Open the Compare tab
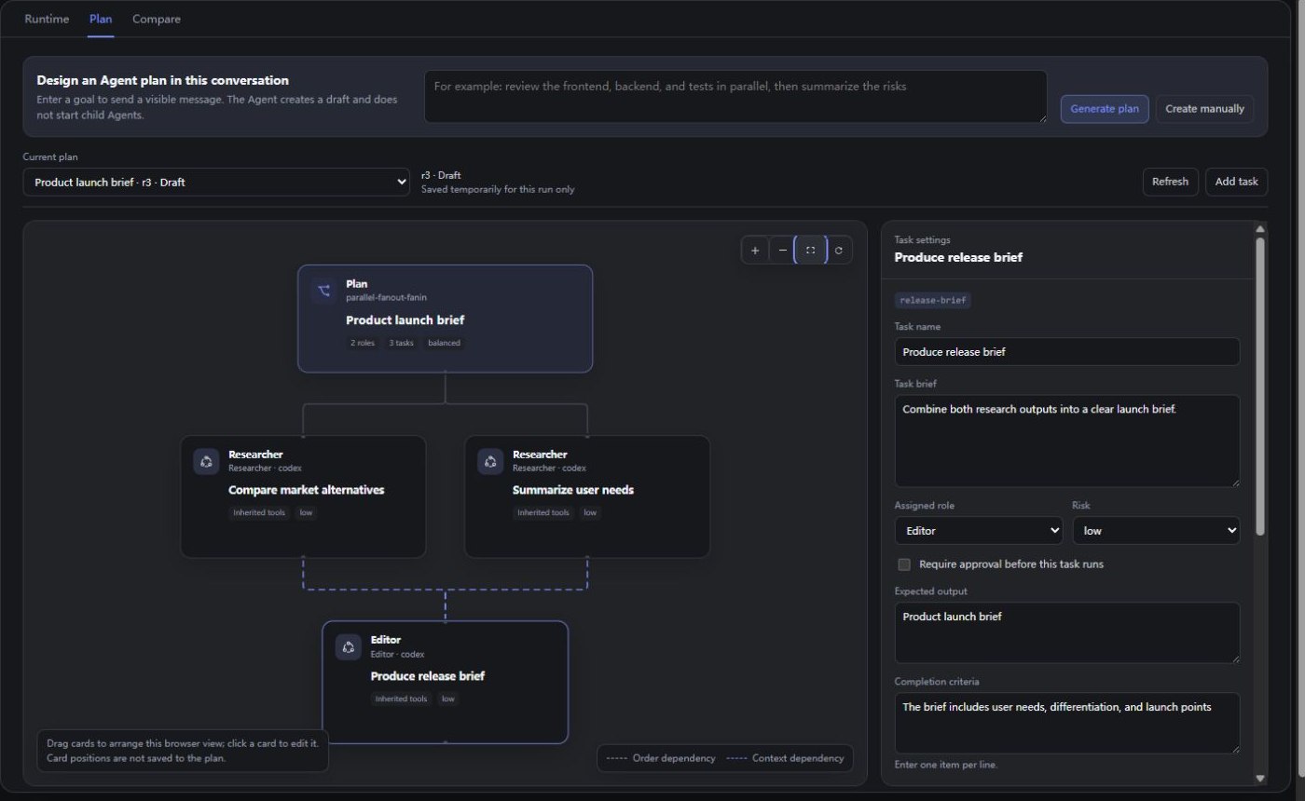This screenshot has height=801, width=1305. point(157,19)
